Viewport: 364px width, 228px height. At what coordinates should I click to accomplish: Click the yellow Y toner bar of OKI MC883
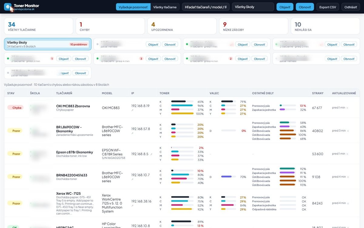[x=182, y=114]
